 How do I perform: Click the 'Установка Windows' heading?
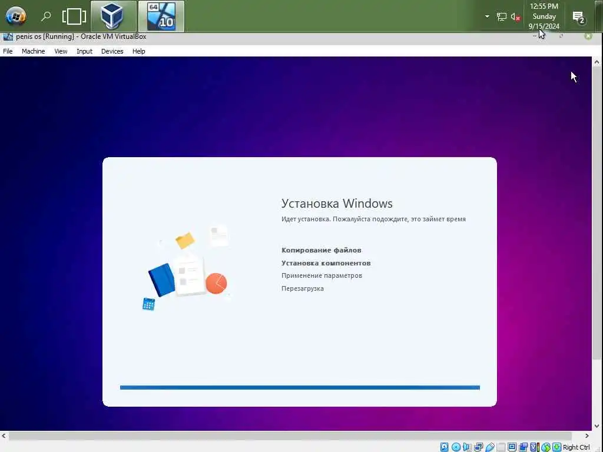[337, 203]
